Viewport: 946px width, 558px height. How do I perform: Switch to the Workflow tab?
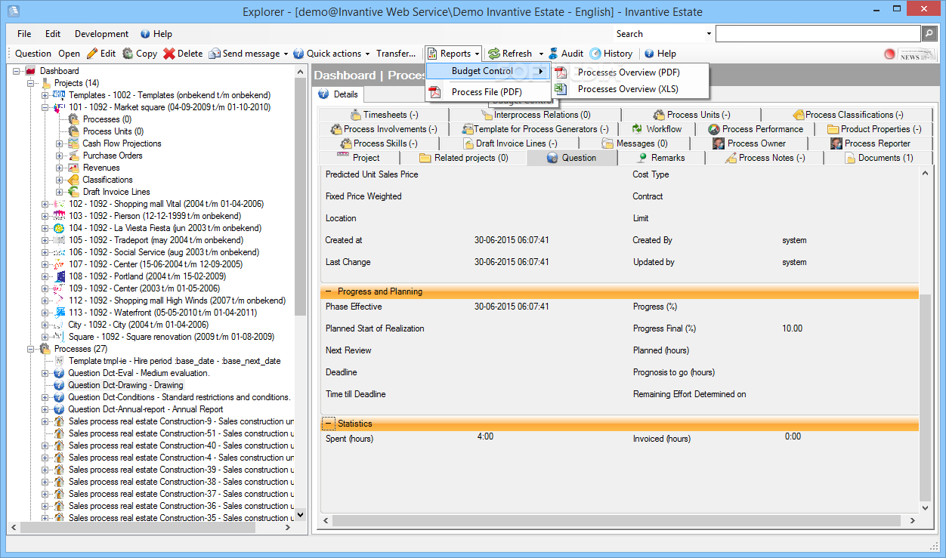(656, 129)
